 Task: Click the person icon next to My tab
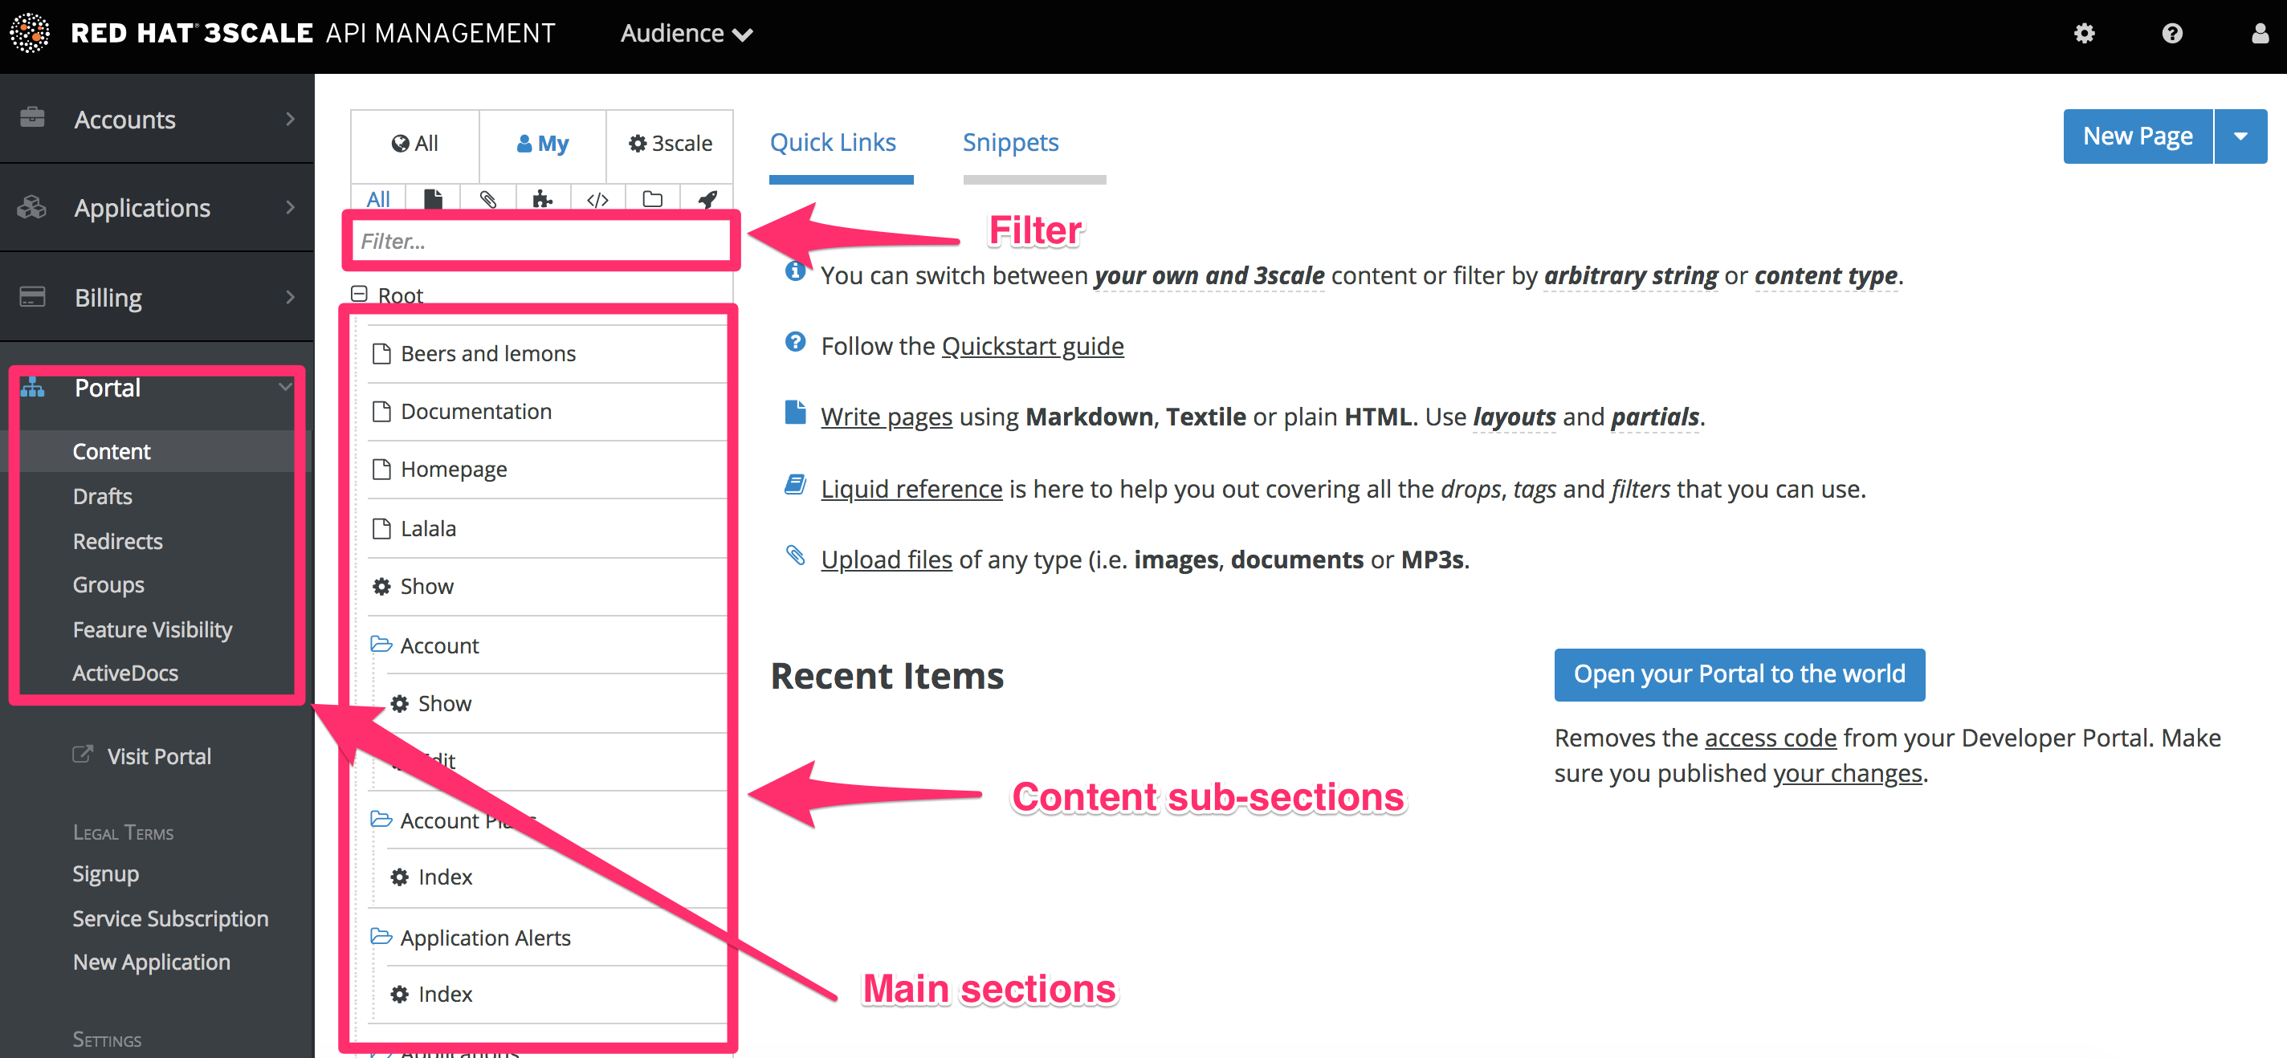click(522, 143)
